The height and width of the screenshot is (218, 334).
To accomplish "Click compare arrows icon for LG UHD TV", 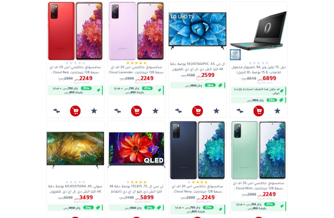I will 179,111.
